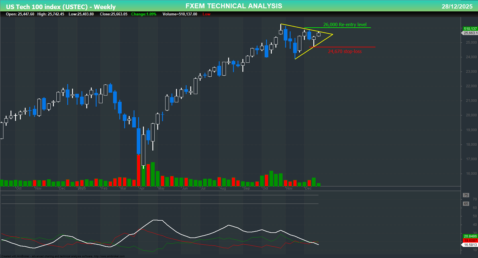This screenshot has height=258, width=478.
Task: Click the 65 level marker on indicator axis
Action: tap(466, 204)
